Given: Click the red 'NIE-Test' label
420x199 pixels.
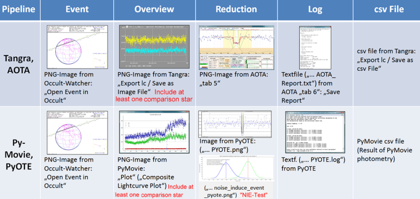Looking at the screenshot, I should 253,195.
